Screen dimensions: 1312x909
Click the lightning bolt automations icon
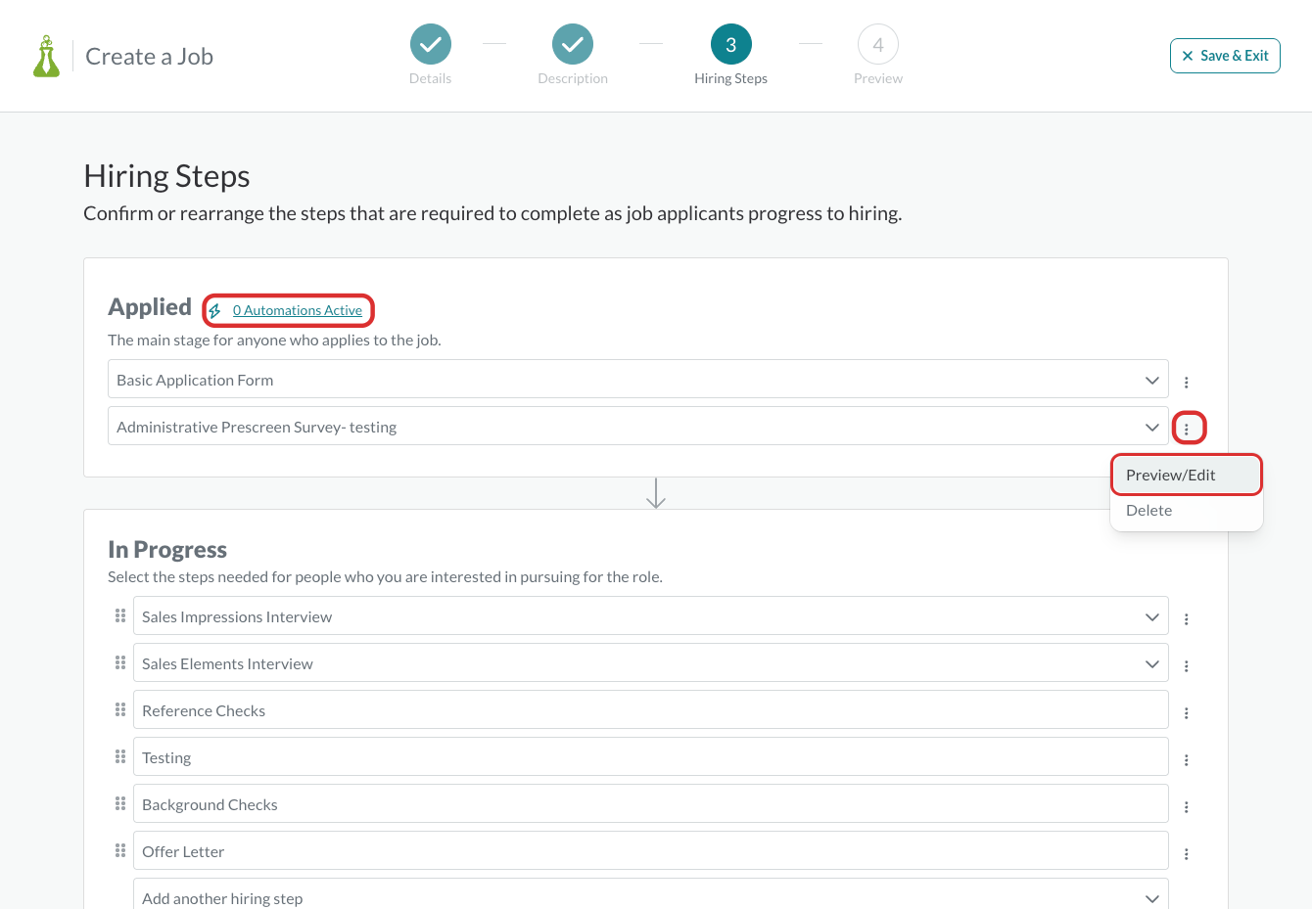[215, 310]
